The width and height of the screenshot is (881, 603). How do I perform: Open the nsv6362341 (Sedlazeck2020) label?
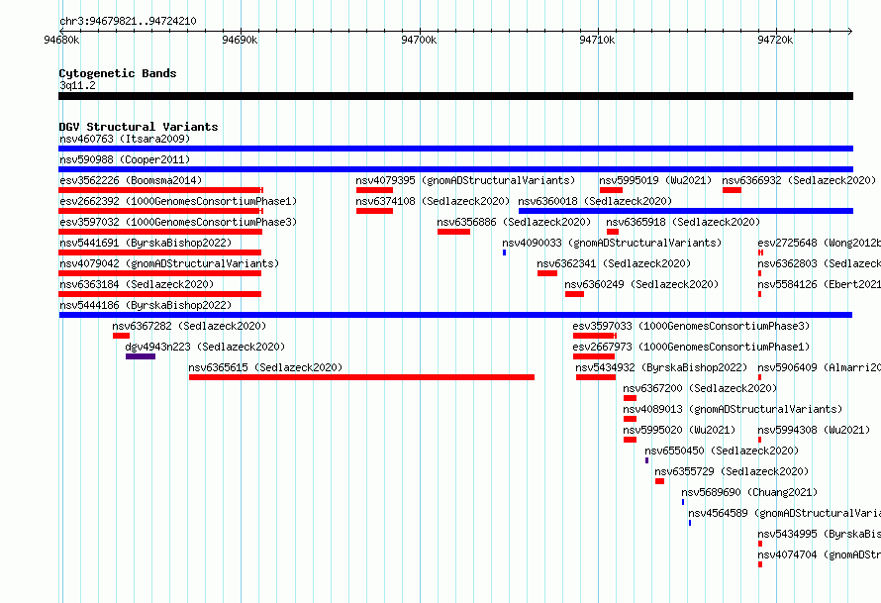pyautogui.click(x=614, y=263)
